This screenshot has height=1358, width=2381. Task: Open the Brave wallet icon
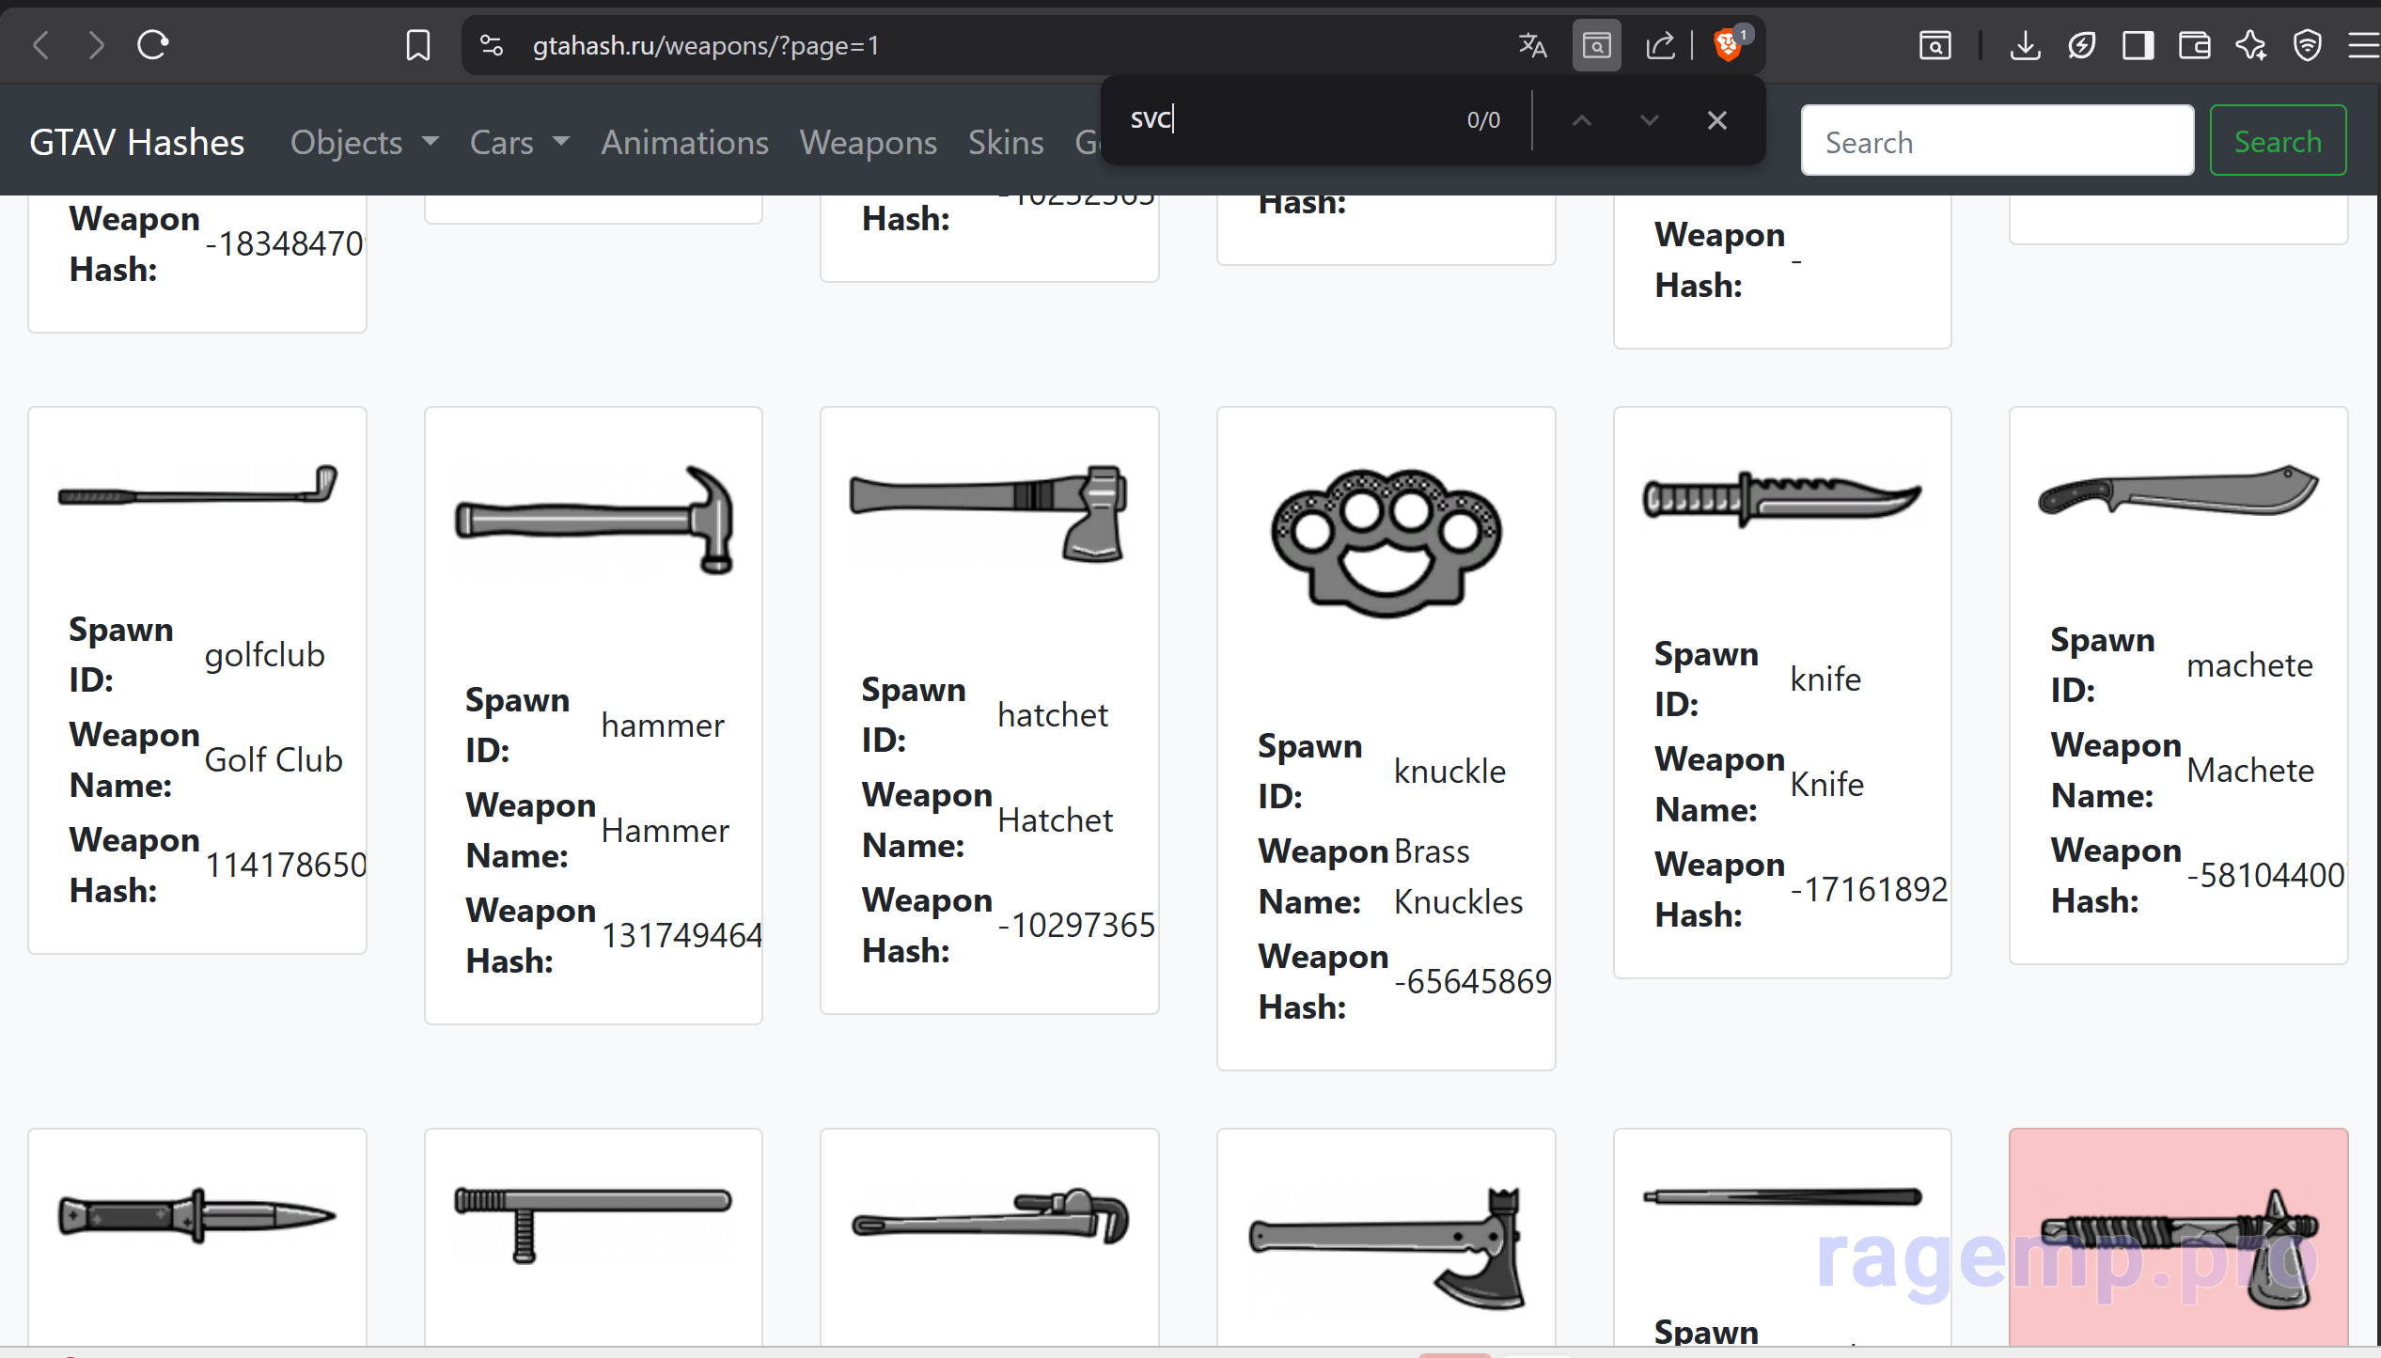point(2194,45)
